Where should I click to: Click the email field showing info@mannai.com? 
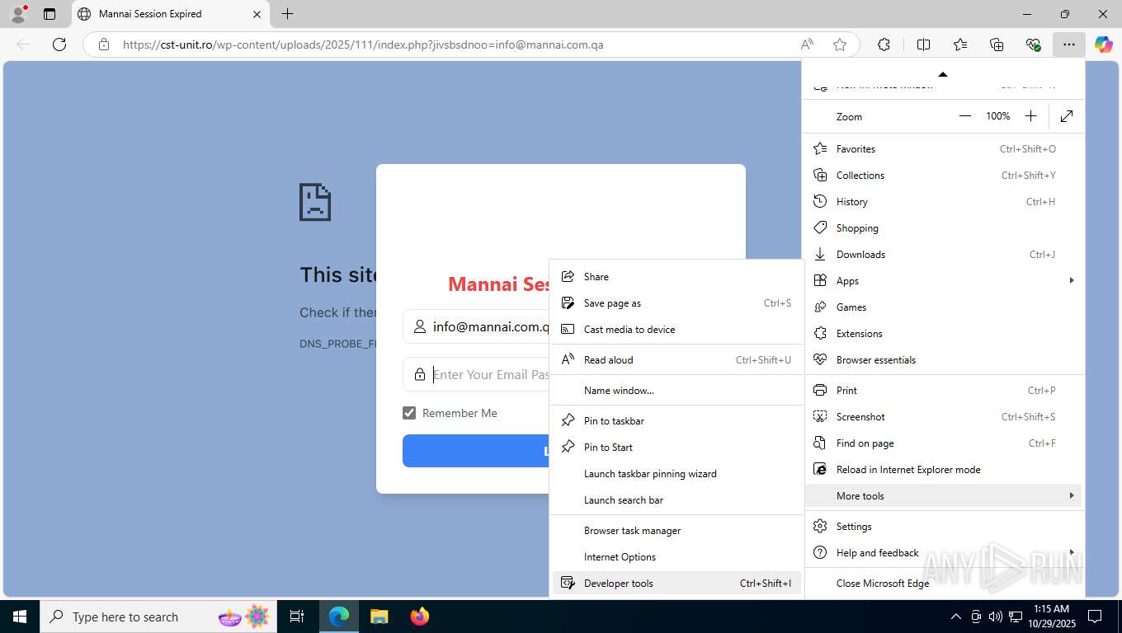[x=476, y=326]
